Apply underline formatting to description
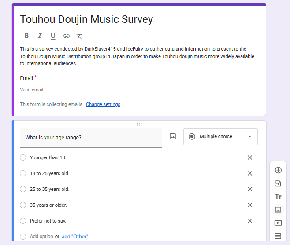This screenshot has width=290, height=245. 53,36
